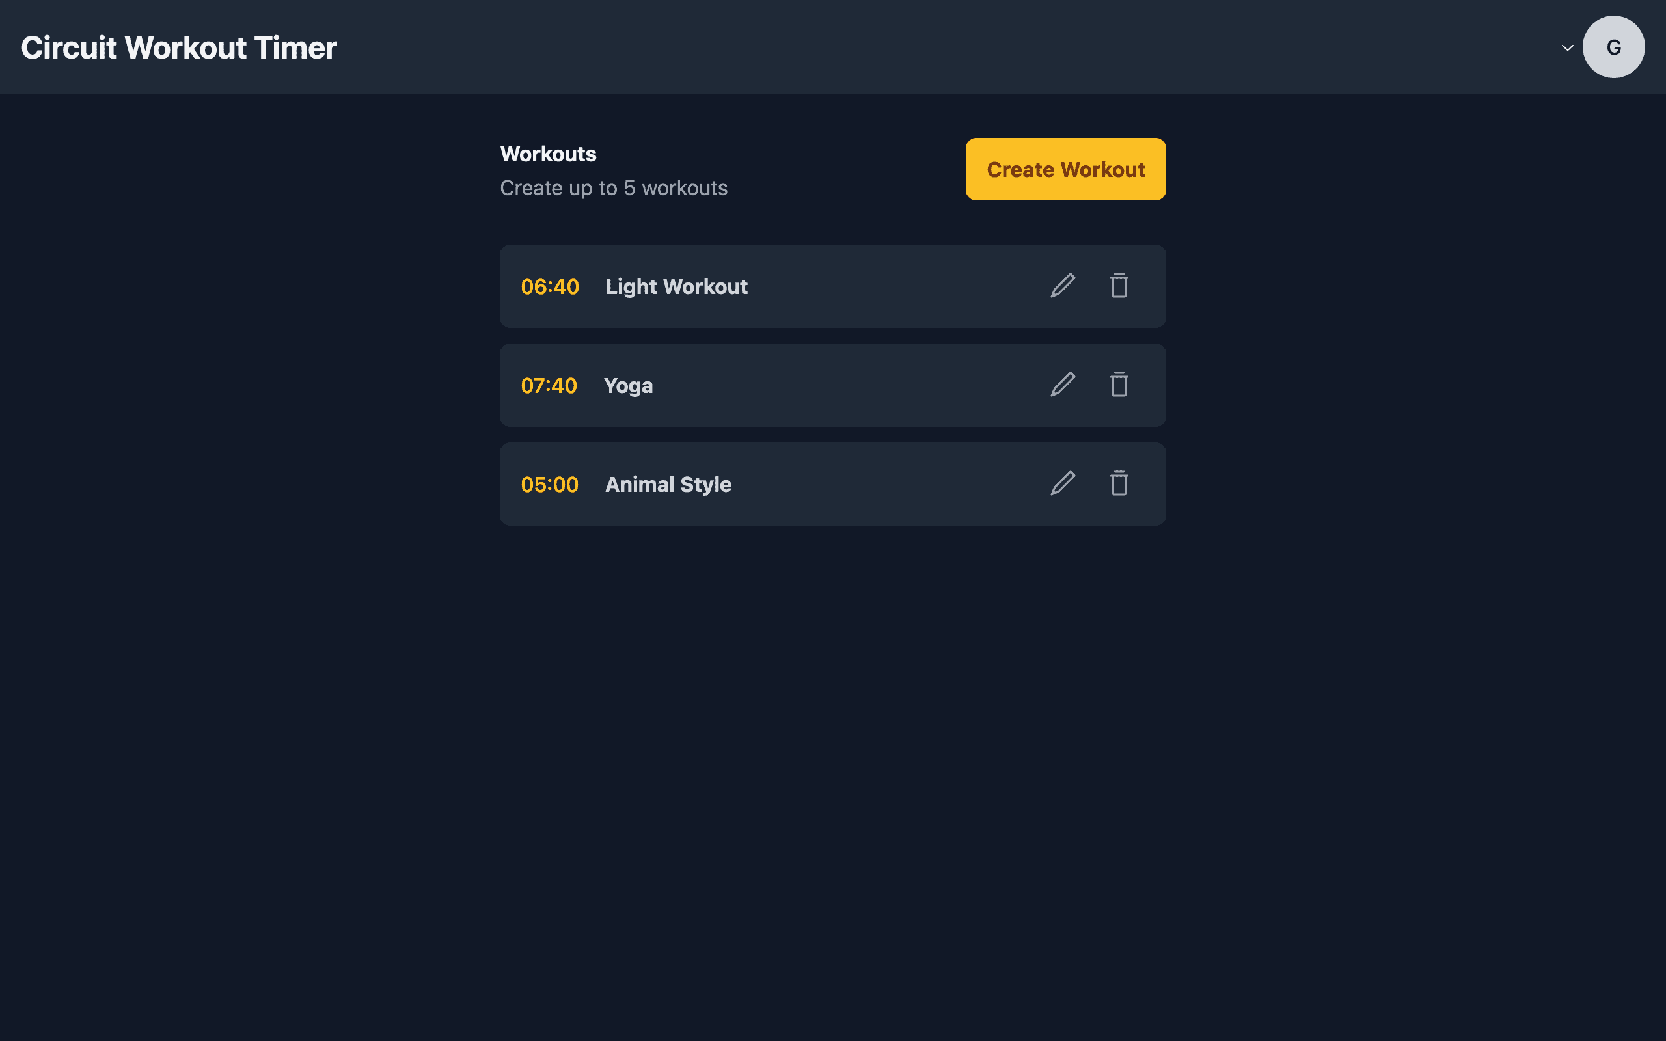Viewport: 1666px width, 1041px height.
Task: Click the edit icon for Animal Style
Action: 1061,483
